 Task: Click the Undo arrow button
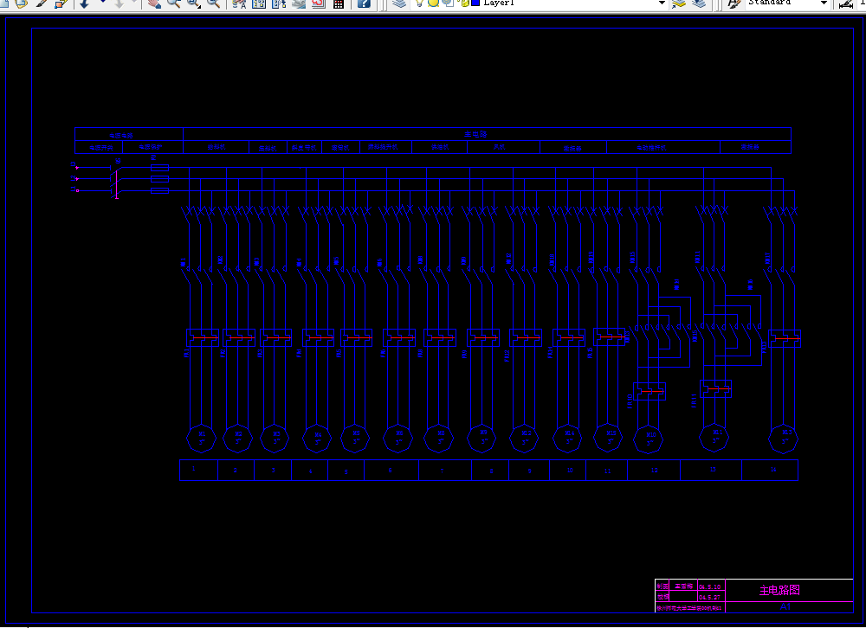click(84, 3)
